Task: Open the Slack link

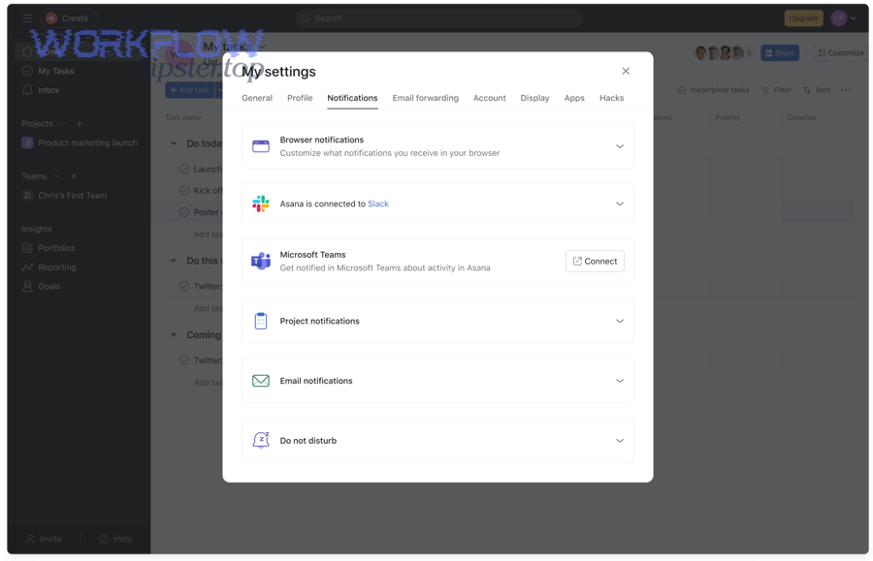Action: [x=377, y=203]
